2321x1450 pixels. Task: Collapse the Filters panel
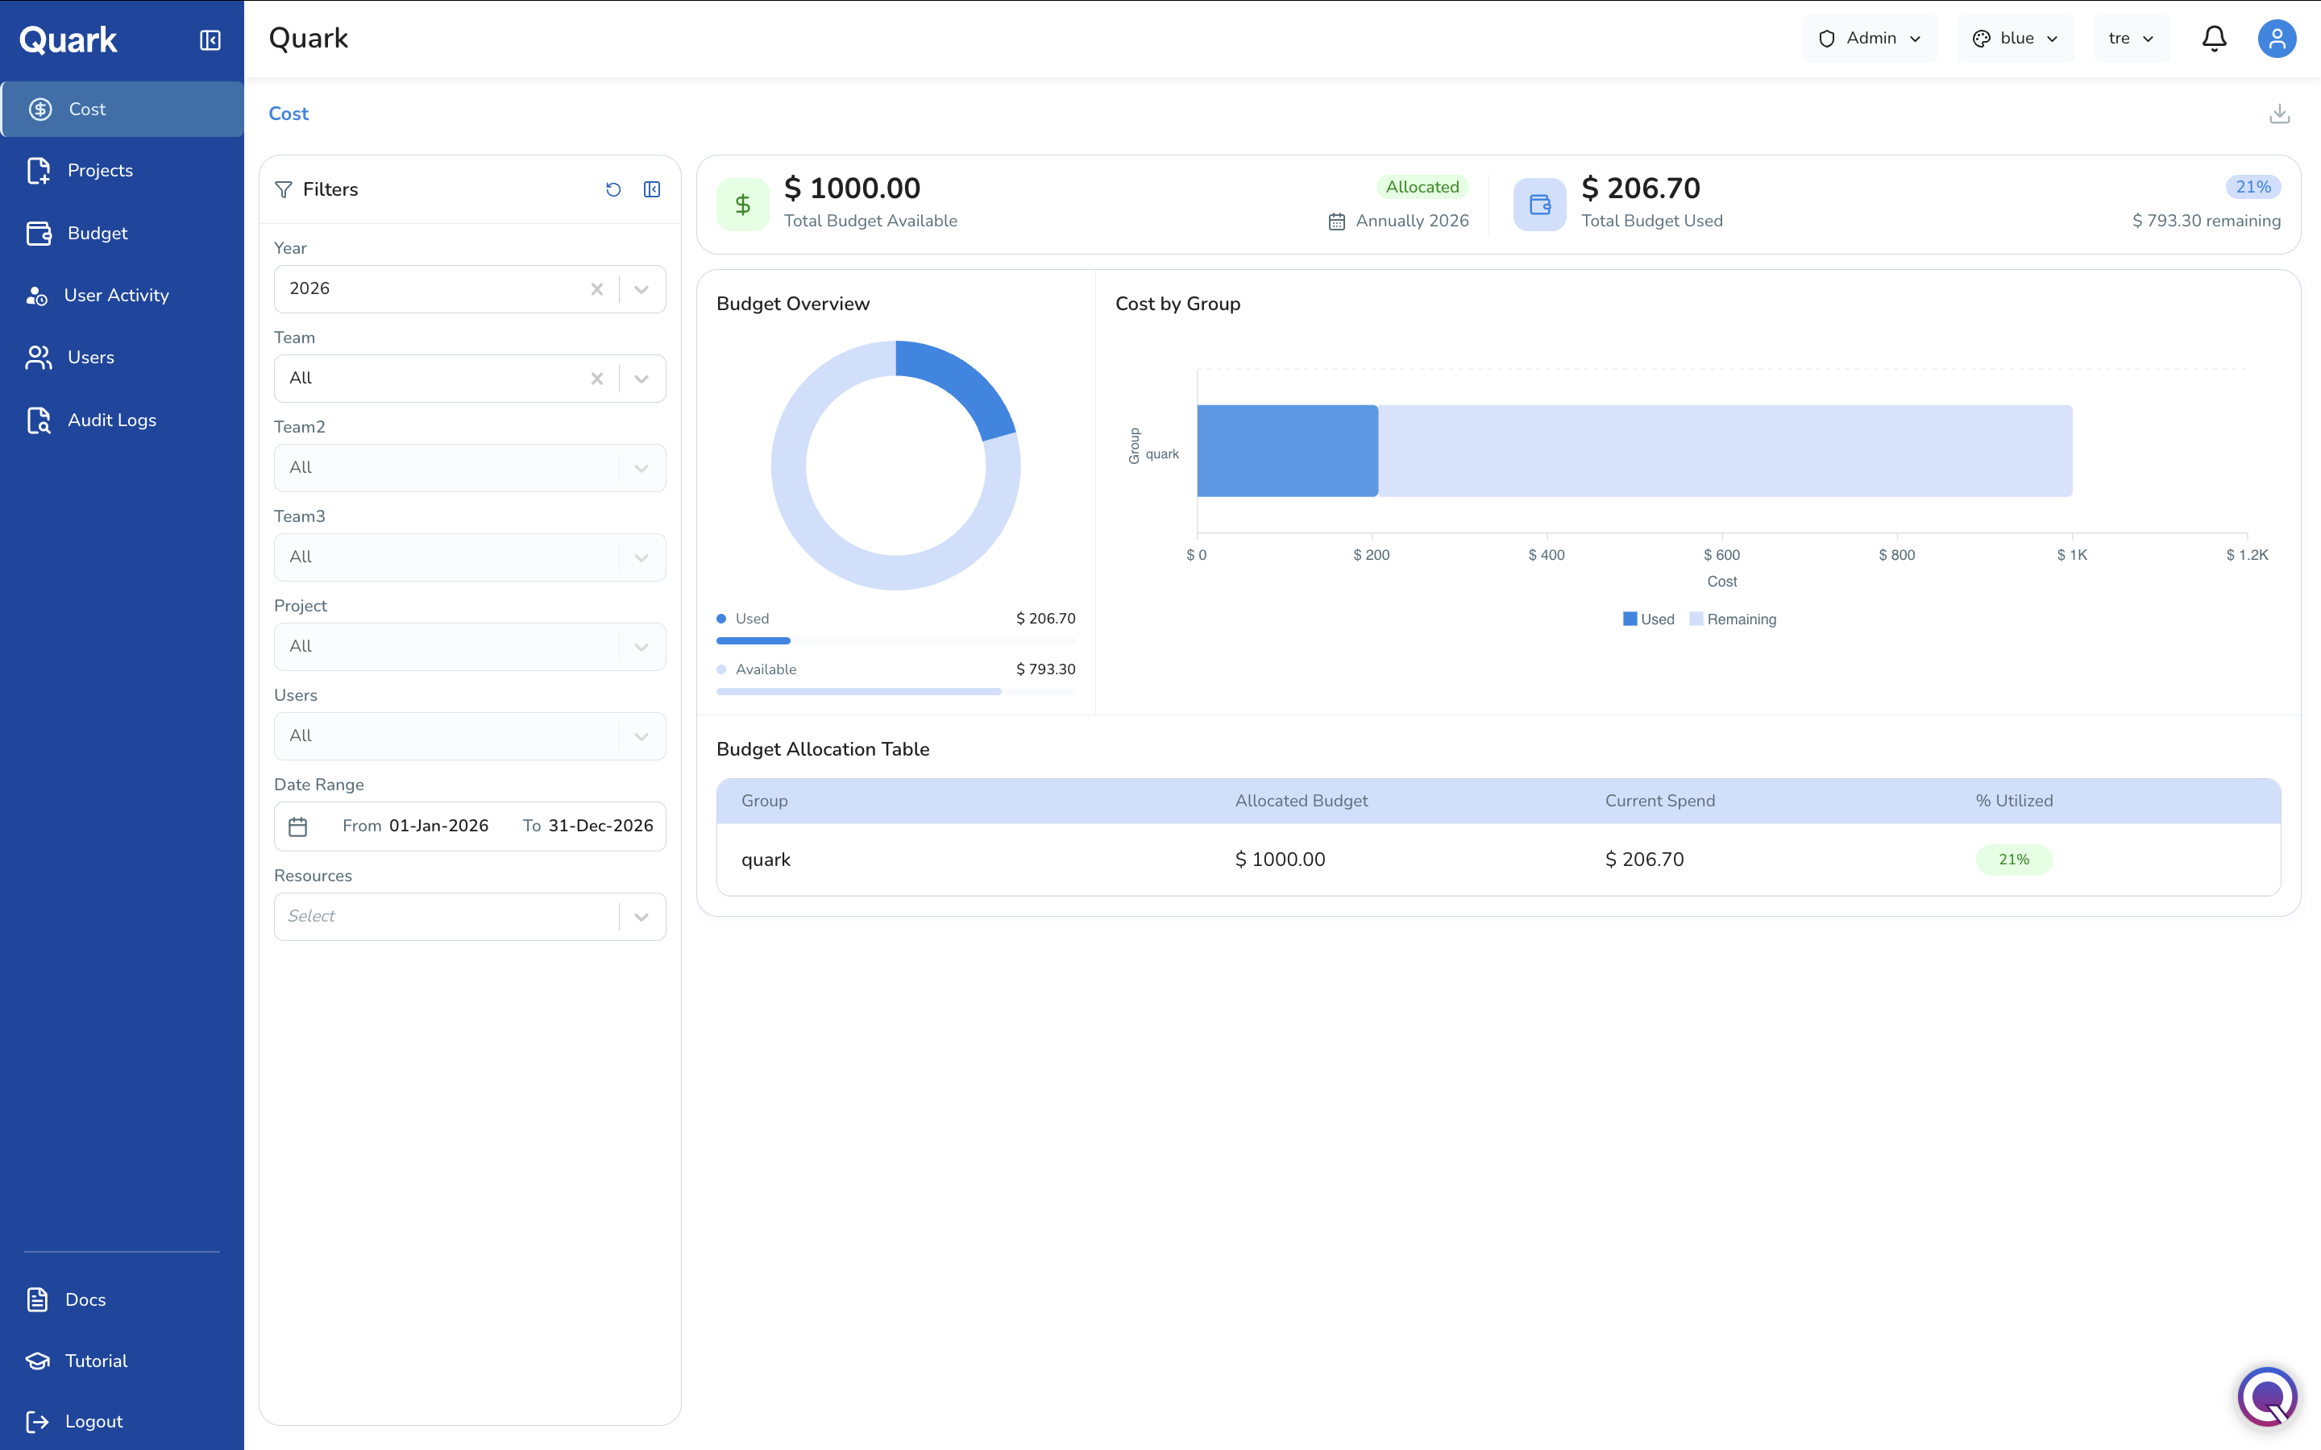coord(652,190)
